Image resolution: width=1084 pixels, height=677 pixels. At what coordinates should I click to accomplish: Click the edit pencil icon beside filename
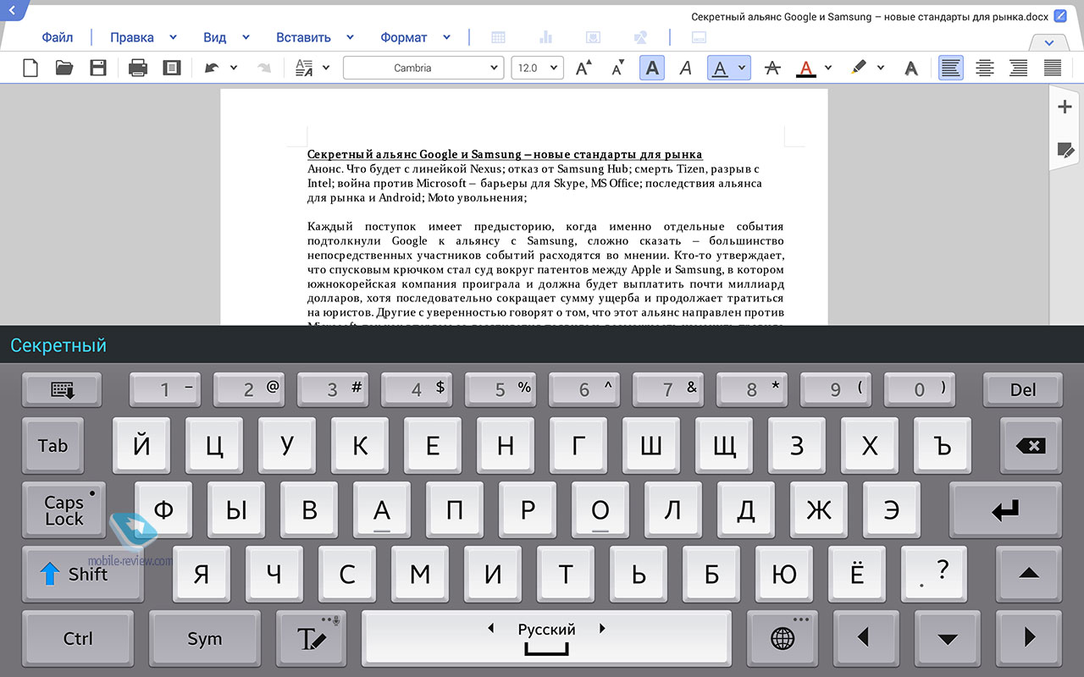tap(1059, 16)
